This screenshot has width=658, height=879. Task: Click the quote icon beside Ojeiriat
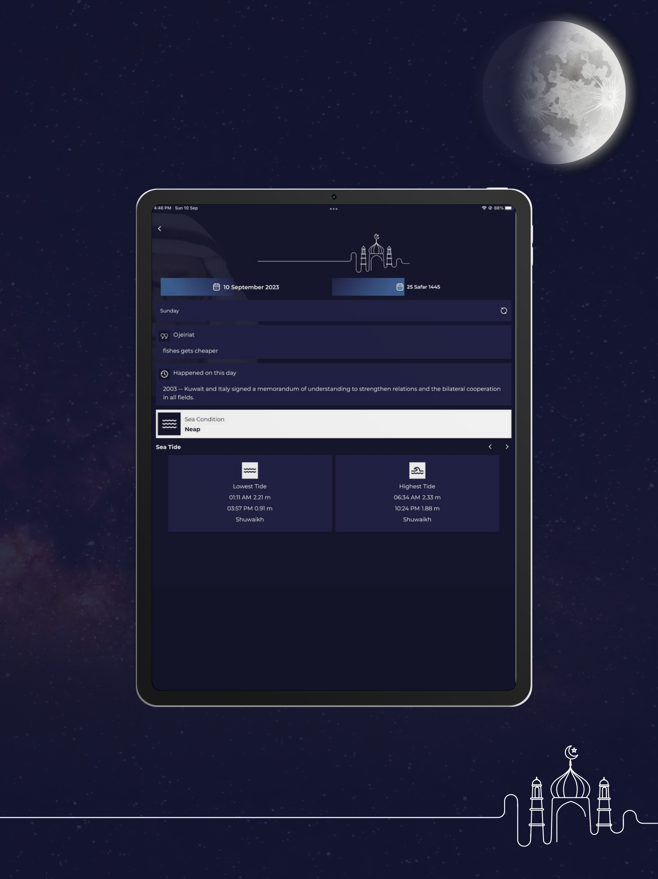click(x=164, y=336)
